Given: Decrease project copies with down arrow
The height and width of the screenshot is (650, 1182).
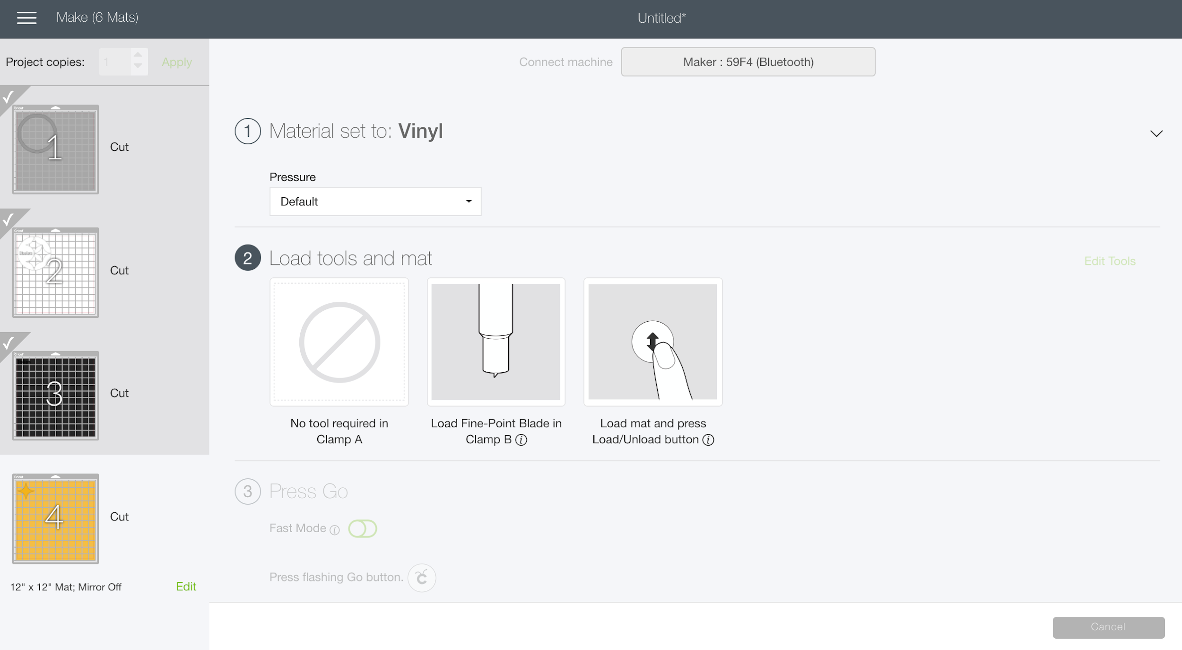Looking at the screenshot, I should click(x=138, y=66).
